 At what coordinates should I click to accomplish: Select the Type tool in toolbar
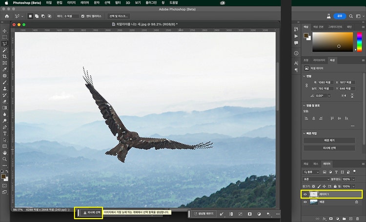point(5,133)
